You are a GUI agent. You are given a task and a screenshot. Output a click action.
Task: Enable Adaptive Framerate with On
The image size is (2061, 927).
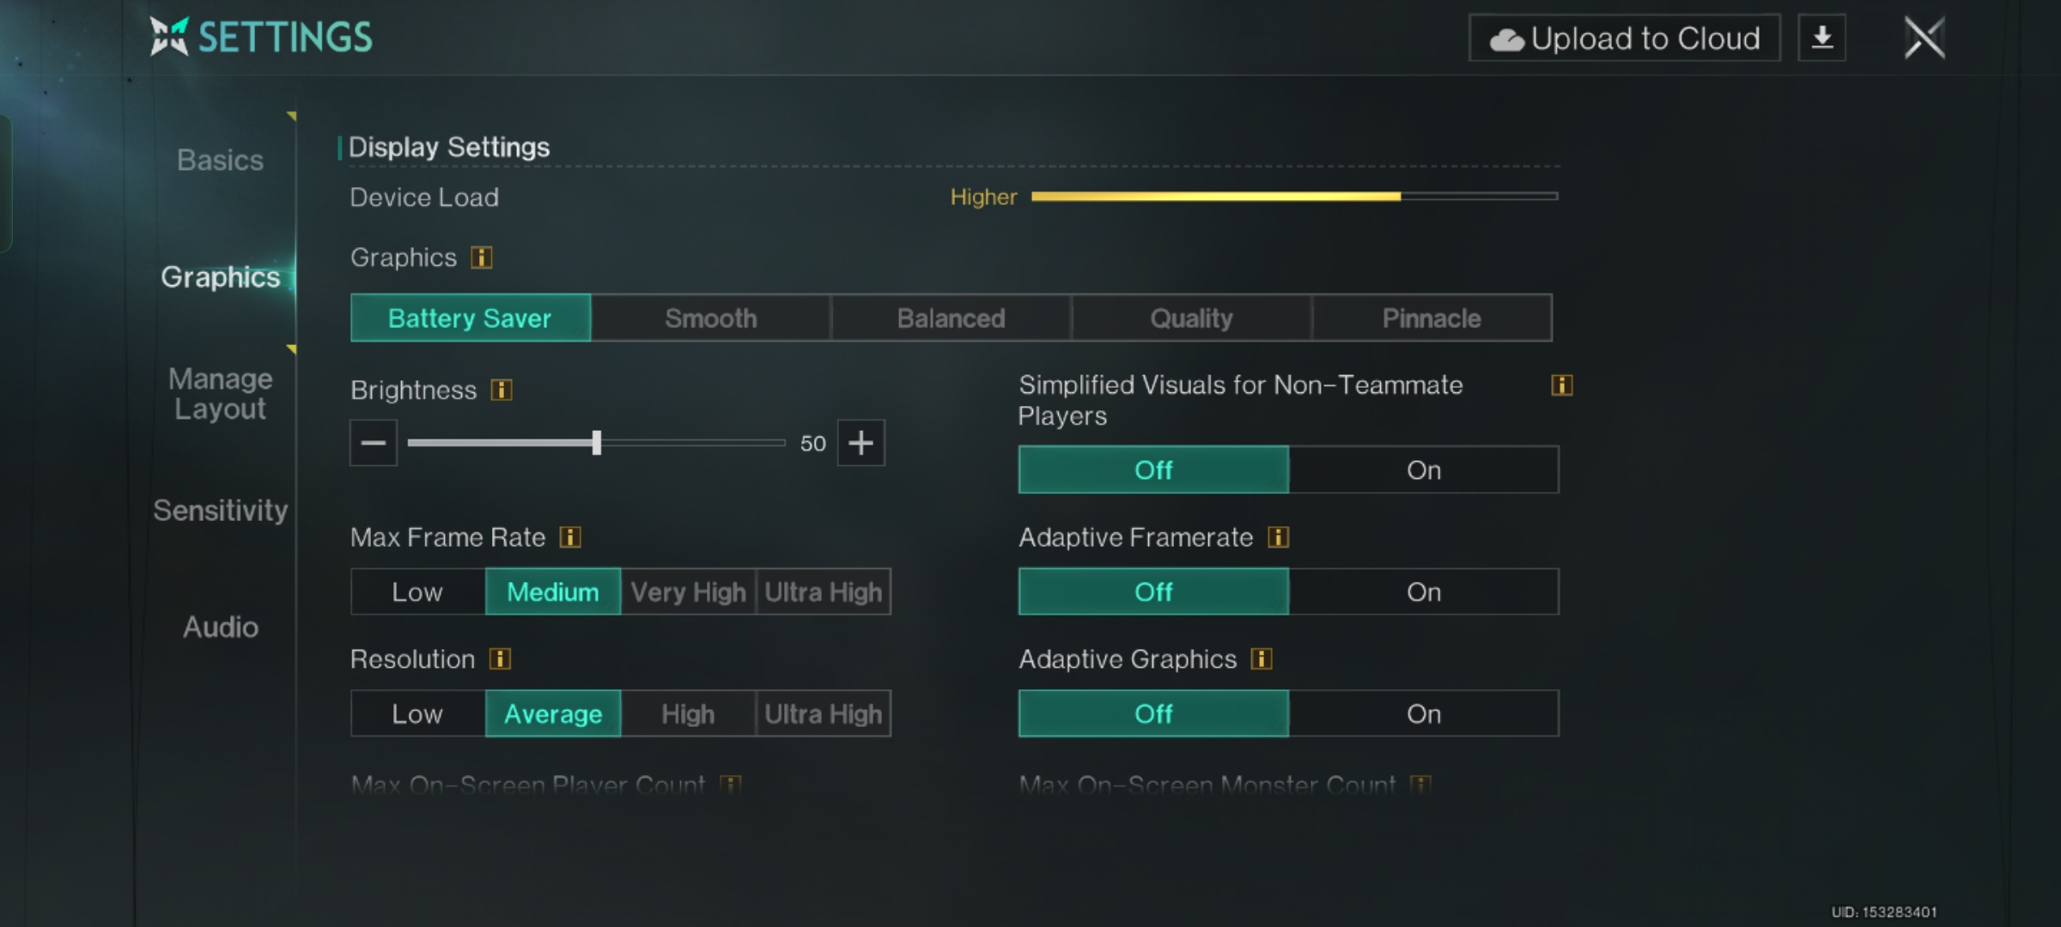coord(1423,592)
